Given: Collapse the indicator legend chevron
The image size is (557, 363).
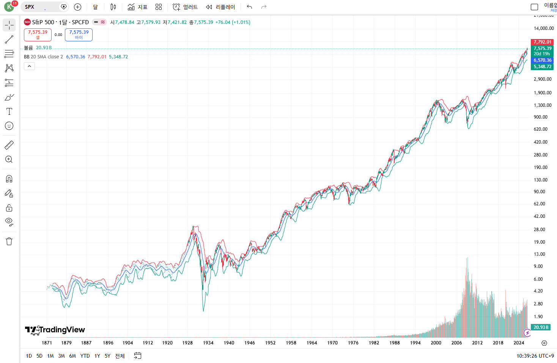Looking at the screenshot, I should 30,66.
